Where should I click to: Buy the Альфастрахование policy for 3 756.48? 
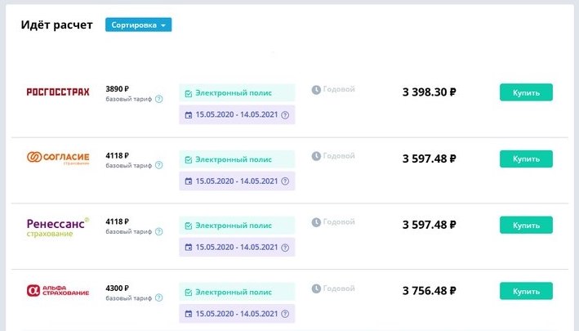click(x=526, y=291)
